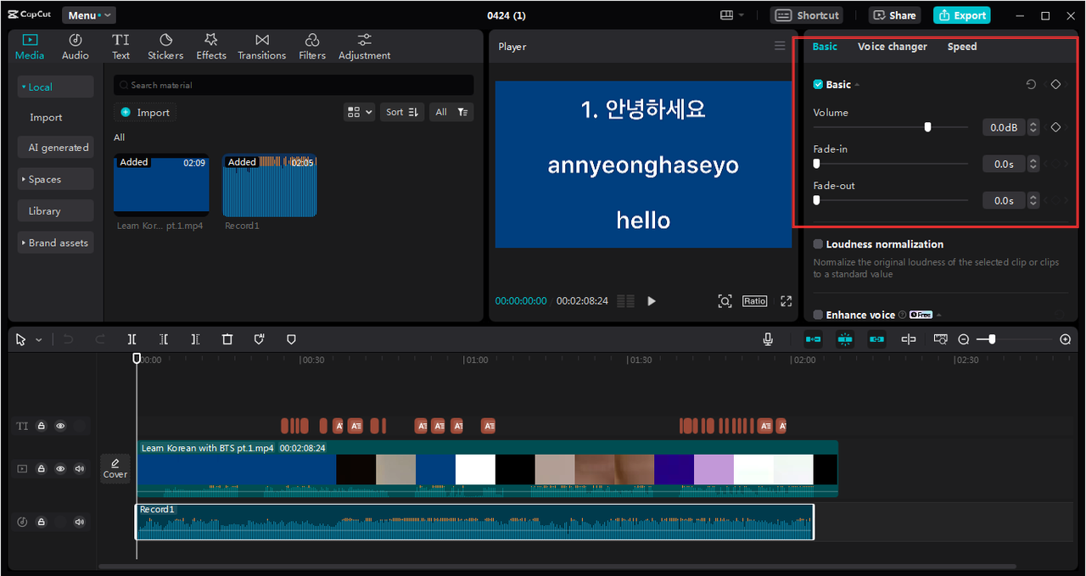Open the Stickers tab
Screen dimensions: 1086x576
pos(165,47)
